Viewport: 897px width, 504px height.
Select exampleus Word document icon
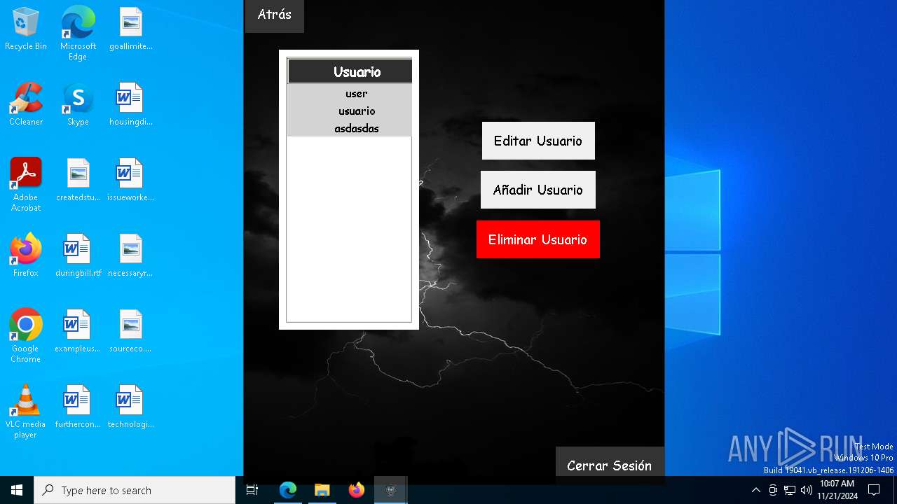point(78,332)
